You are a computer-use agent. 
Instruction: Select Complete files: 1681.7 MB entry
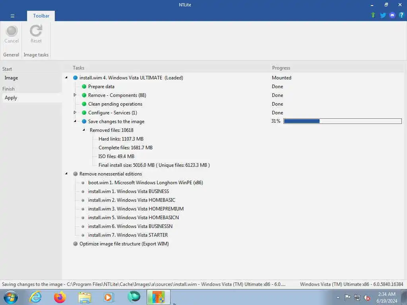click(126, 148)
